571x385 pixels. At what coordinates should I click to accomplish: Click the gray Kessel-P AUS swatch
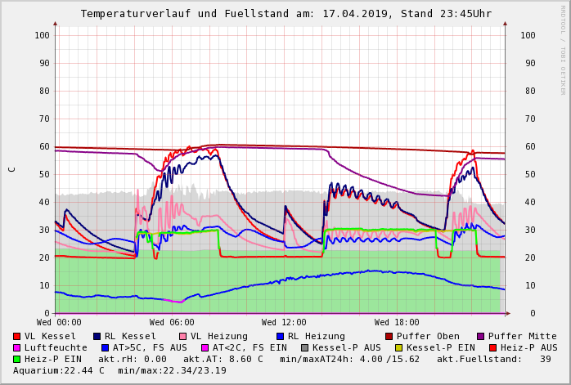click(x=305, y=347)
